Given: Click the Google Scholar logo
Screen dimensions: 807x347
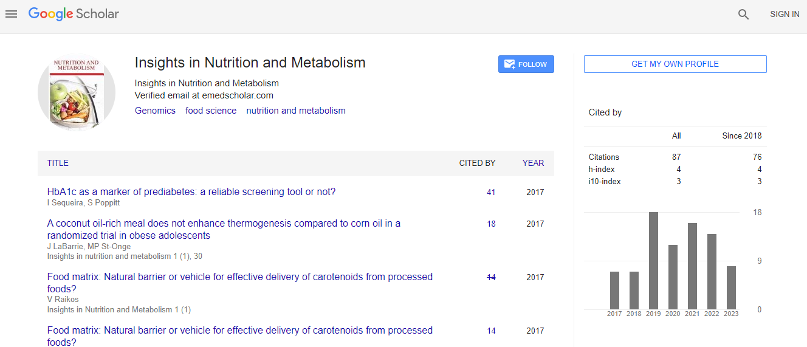Looking at the screenshot, I should pos(74,14).
